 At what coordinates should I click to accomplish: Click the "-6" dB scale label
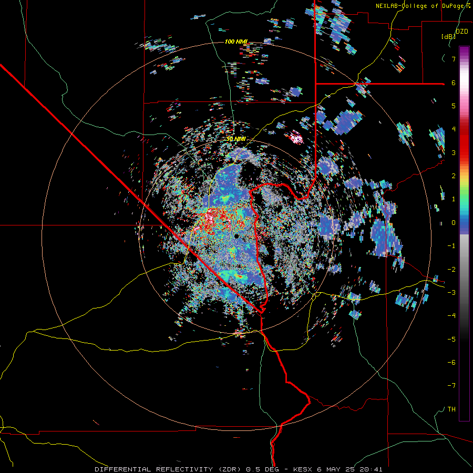coord(452,362)
